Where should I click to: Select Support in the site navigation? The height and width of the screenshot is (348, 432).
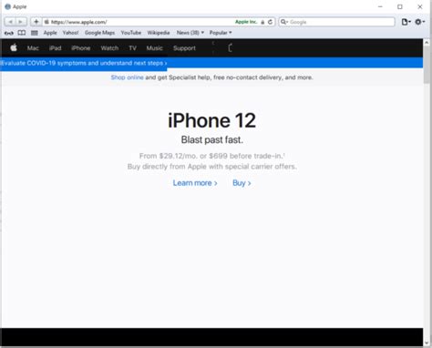[x=184, y=48]
